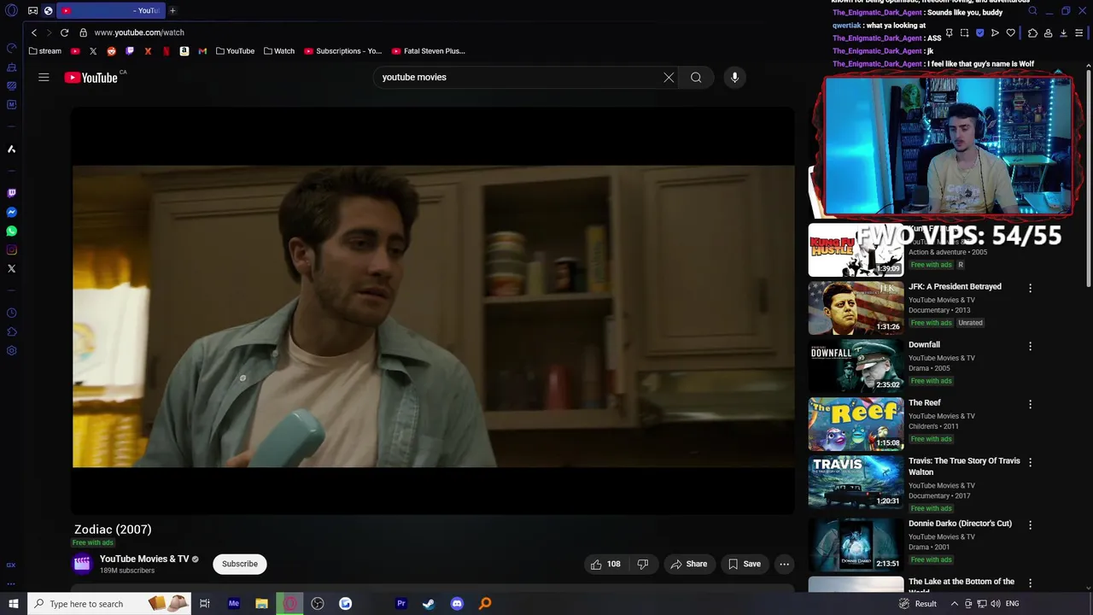Open the Watch bookmarks folder
This screenshot has width=1093, height=615.
click(x=279, y=51)
